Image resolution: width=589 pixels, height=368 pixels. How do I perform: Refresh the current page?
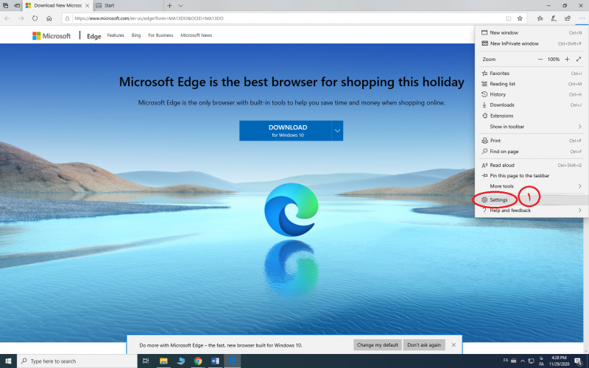point(35,18)
